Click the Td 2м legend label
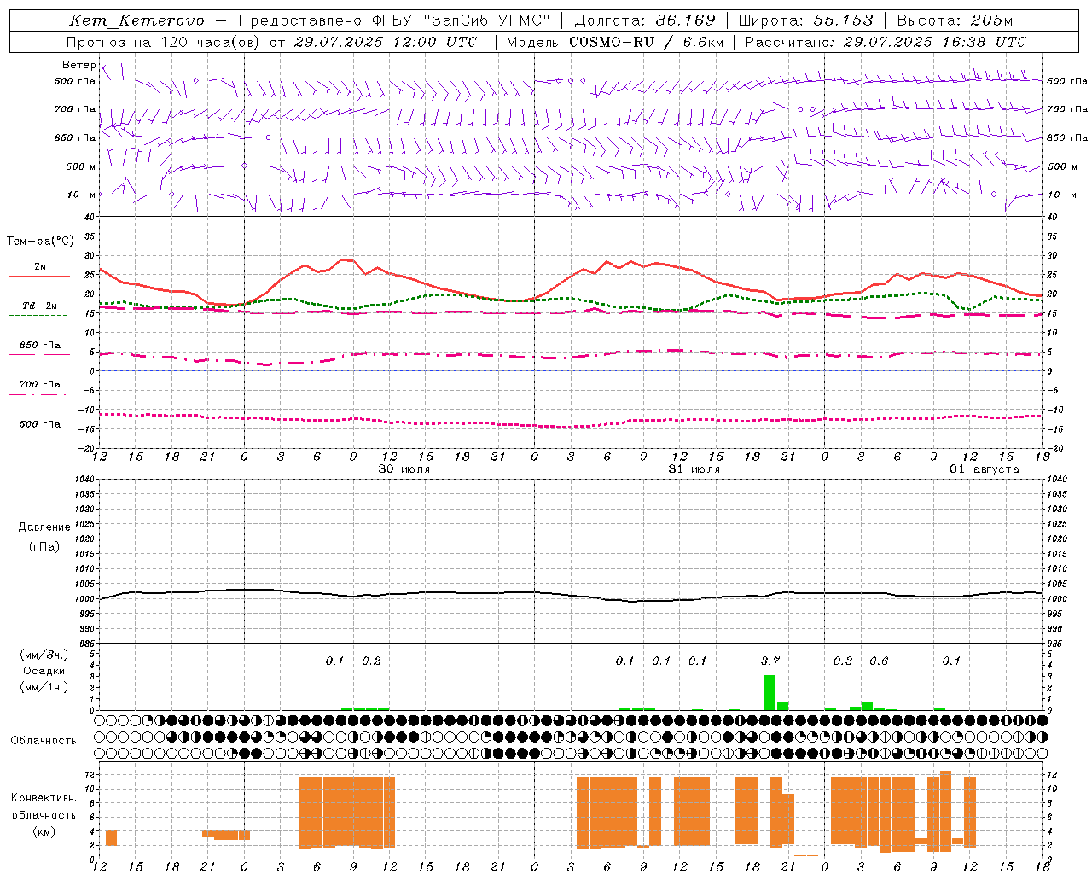The image size is (1092, 874). point(40,306)
